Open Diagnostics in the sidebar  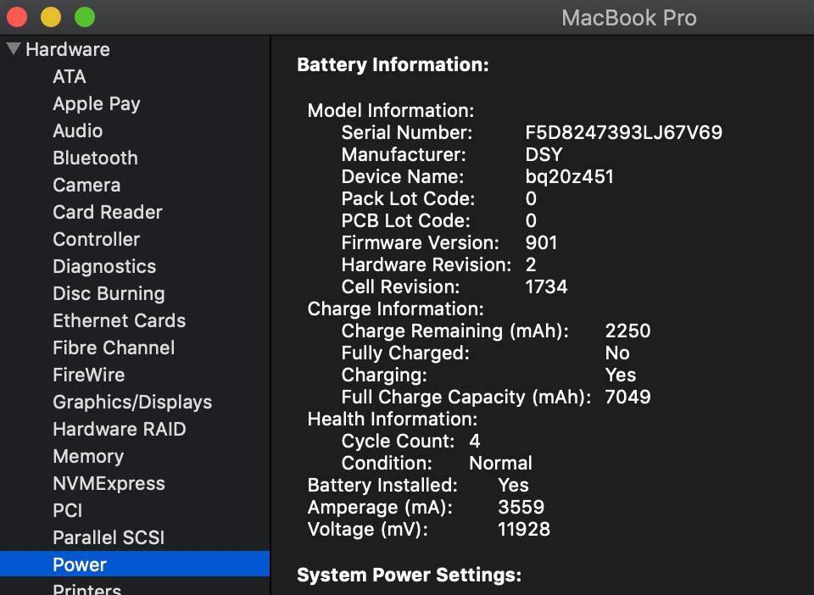(x=104, y=266)
